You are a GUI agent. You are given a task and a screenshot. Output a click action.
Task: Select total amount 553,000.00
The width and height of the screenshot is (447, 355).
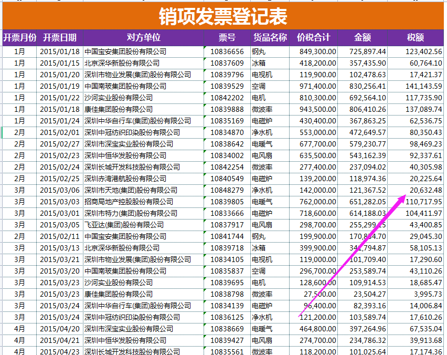tap(314, 132)
